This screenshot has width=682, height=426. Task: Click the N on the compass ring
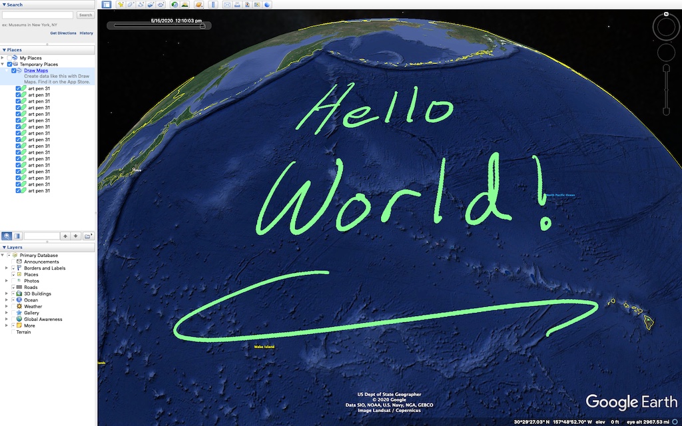point(666,15)
